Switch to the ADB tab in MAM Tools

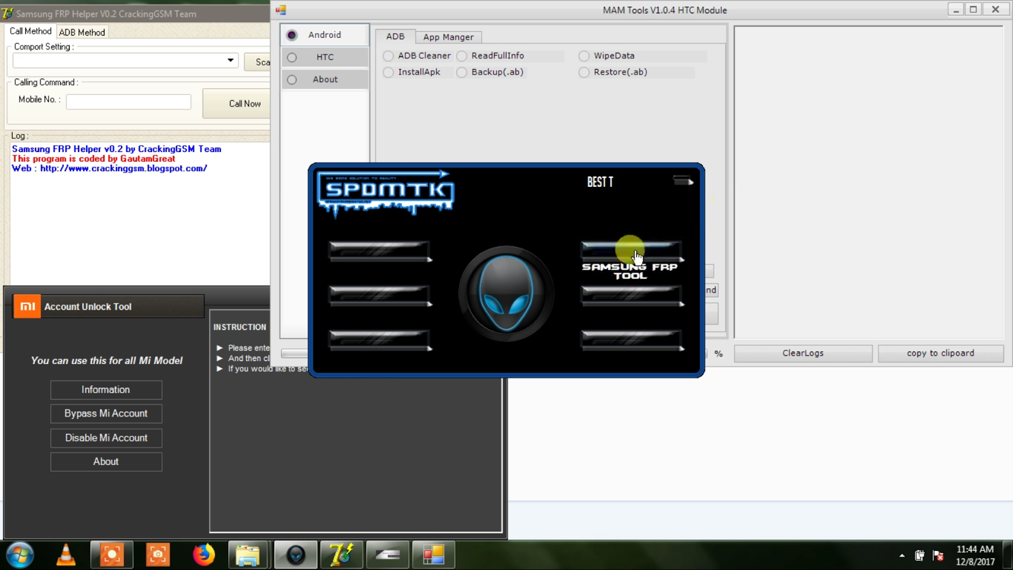click(x=395, y=37)
